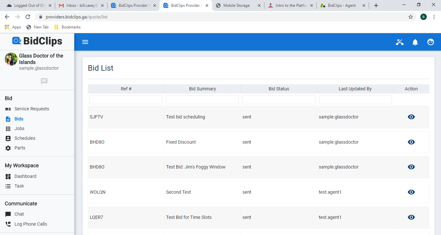View Second Test bid eye icon
Screen dimensions: 441x235
tap(411, 192)
